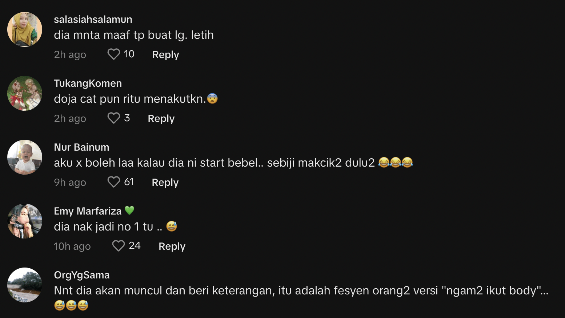Reply to Emy Marfariza's comment
This screenshot has height=318, width=565.
pyautogui.click(x=172, y=246)
